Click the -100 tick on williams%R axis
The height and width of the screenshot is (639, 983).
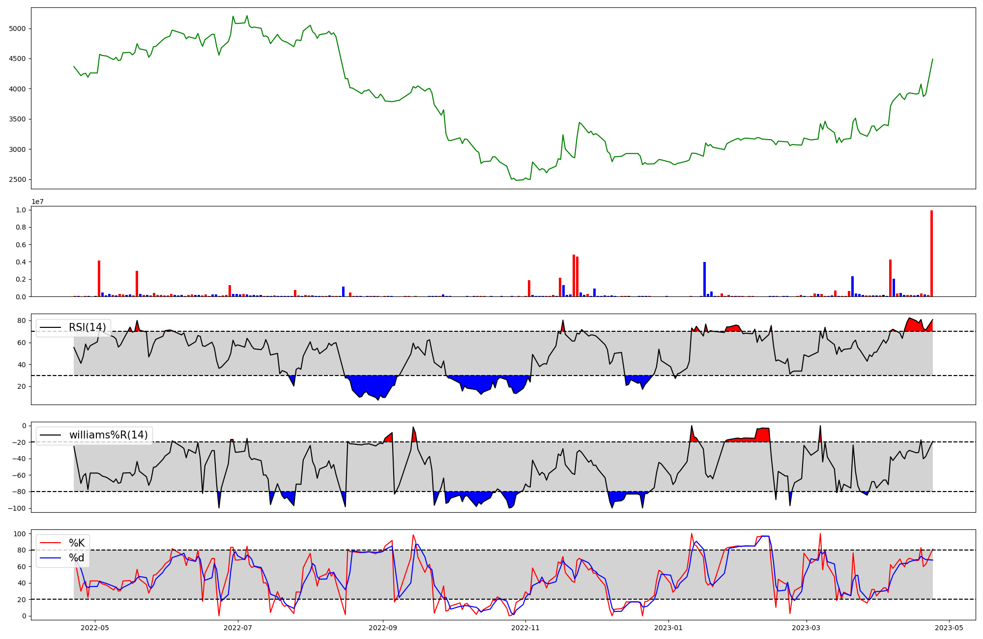(x=16, y=508)
